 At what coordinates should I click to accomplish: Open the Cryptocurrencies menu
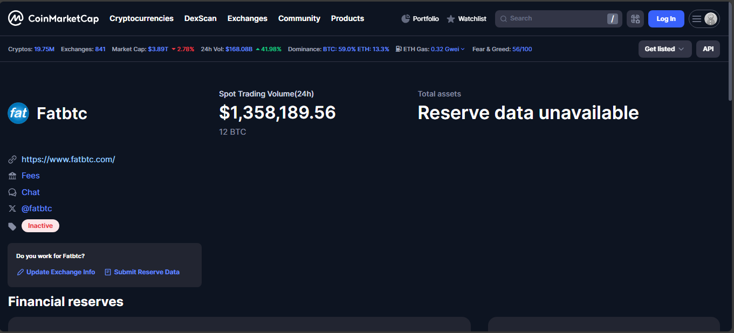pos(141,18)
